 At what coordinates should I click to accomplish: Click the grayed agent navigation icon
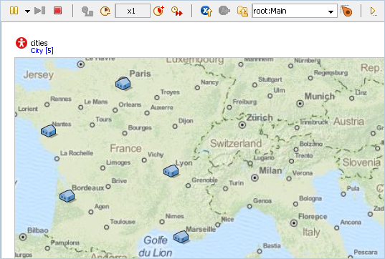pos(224,11)
